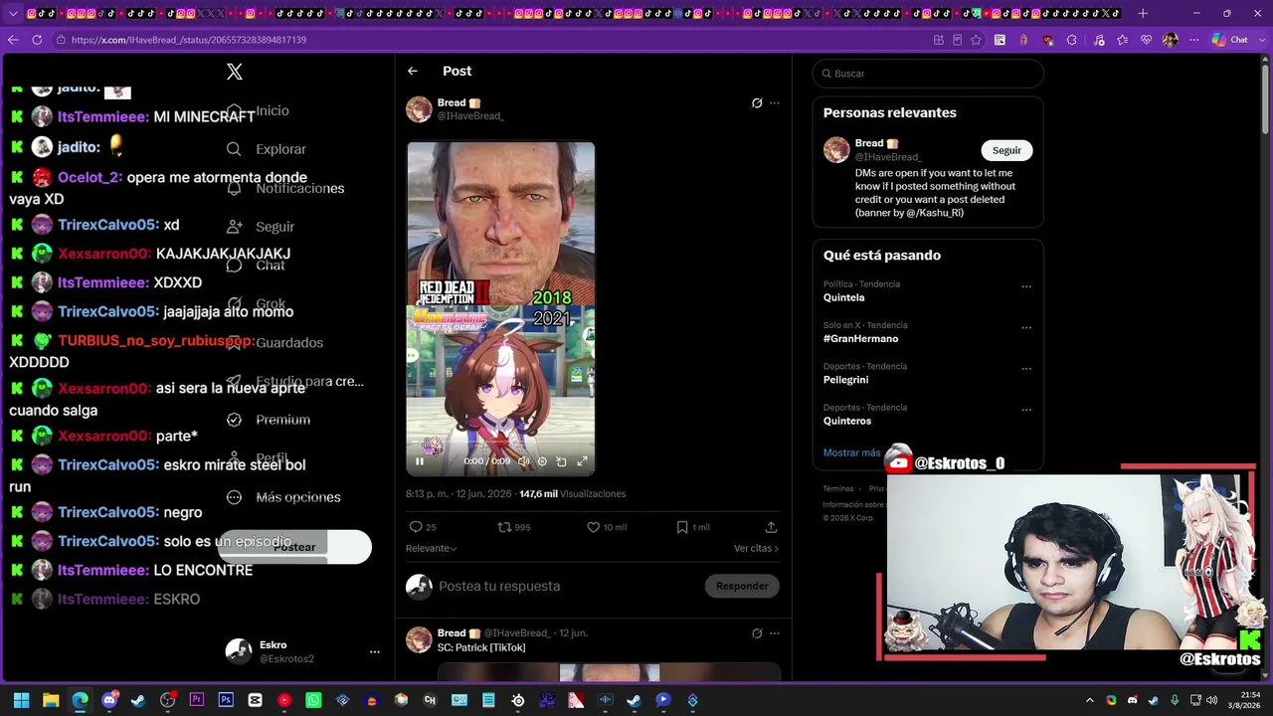The height and width of the screenshot is (716, 1273).
Task: Go back using the Post back arrow
Action: 413,71
